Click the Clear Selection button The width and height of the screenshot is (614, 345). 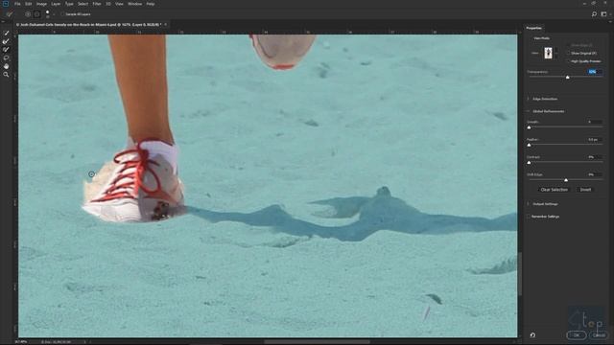click(x=555, y=190)
